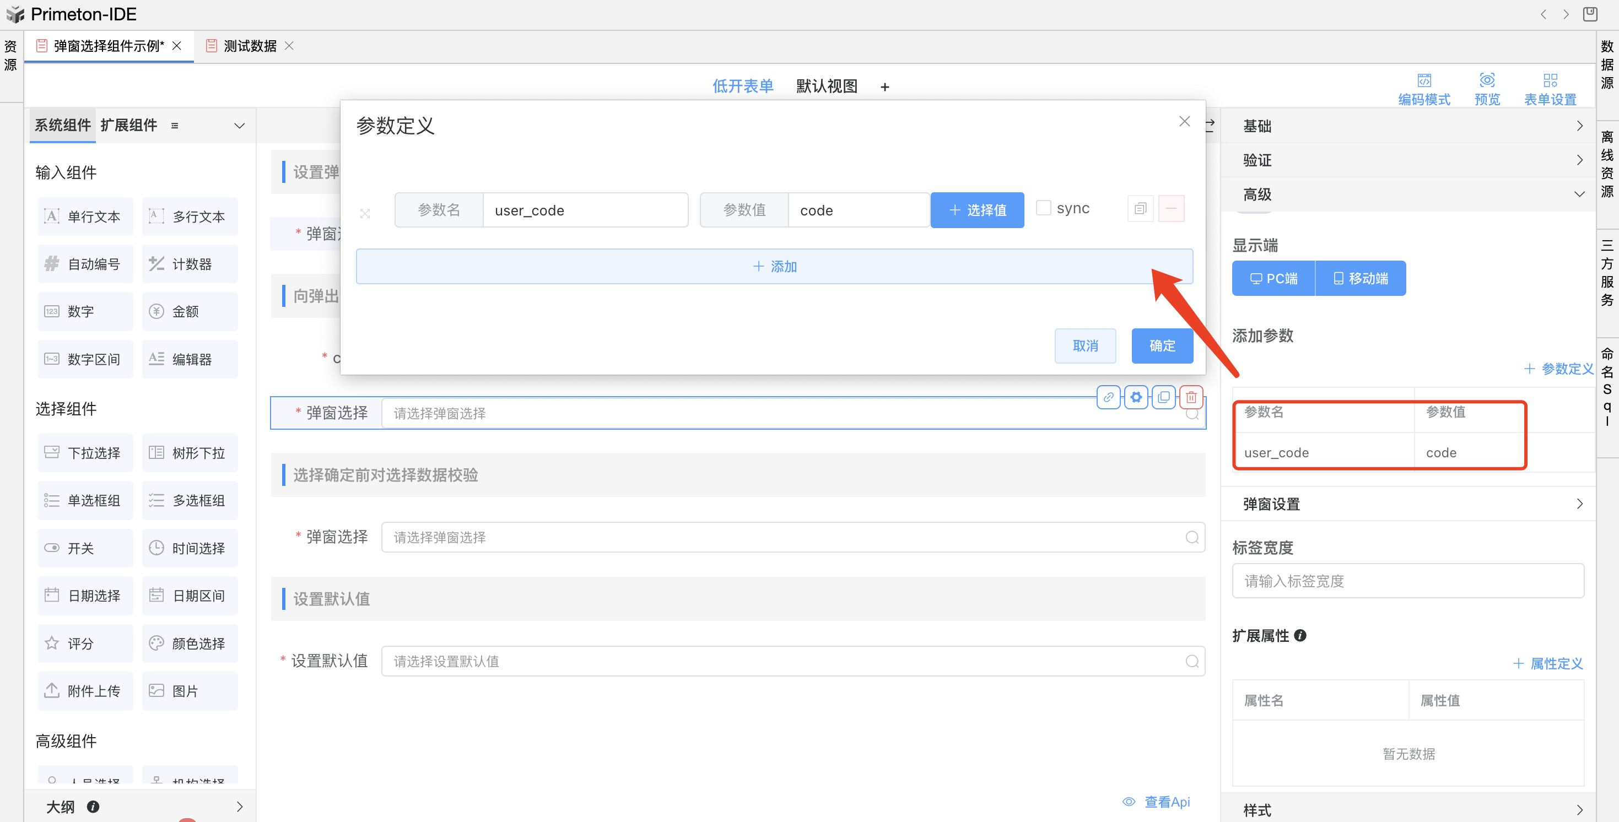Viewport: 1619px width, 822px height.
Task: Click the gear settings icon on 弹窗选择 field
Action: pyautogui.click(x=1136, y=397)
